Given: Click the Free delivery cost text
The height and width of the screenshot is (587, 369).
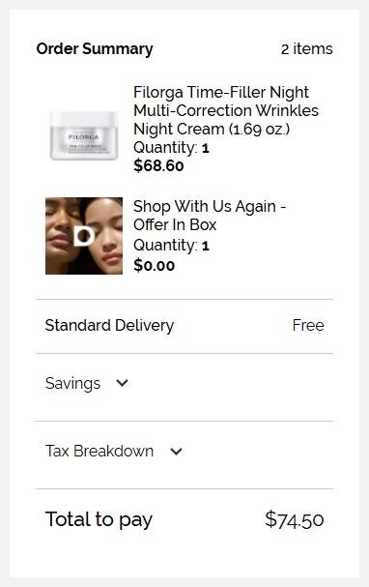Looking at the screenshot, I should [308, 325].
